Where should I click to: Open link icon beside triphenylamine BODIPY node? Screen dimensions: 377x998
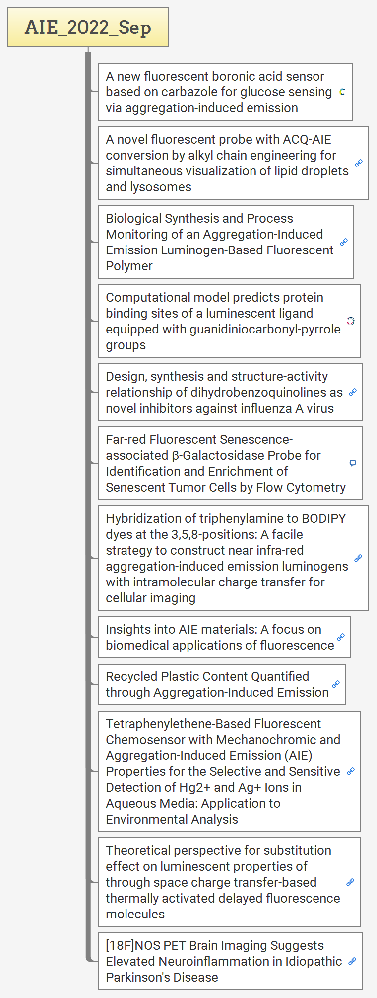[x=358, y=558]
